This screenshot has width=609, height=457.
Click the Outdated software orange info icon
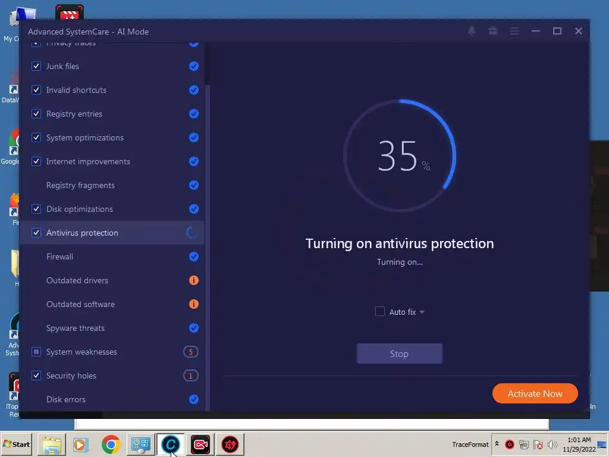194,304
